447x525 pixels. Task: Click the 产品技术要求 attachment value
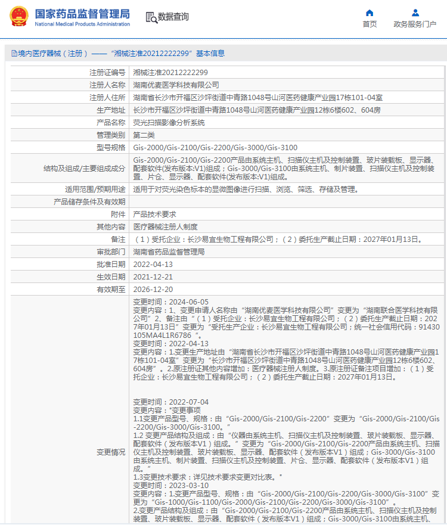[154, 215]
